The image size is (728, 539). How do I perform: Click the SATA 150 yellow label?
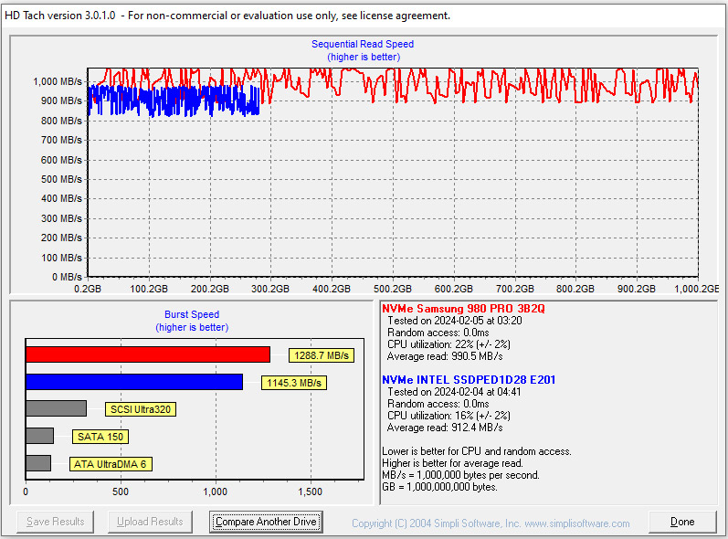tap(100, 437)
